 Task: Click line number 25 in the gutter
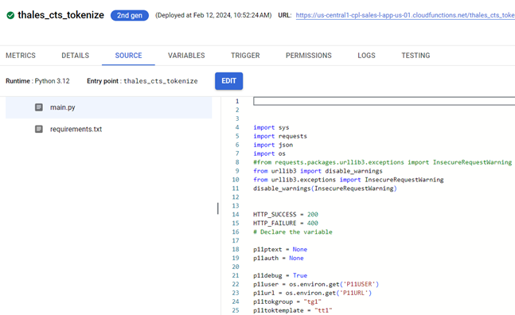(236, 310)
